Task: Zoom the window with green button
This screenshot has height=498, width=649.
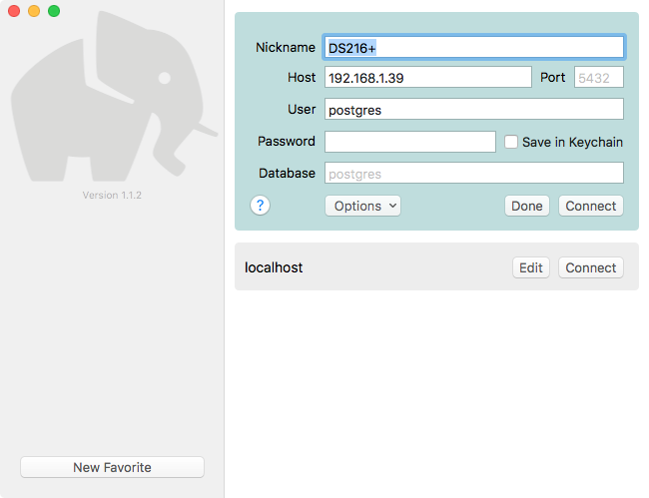Action: click(x=54, y=11)
